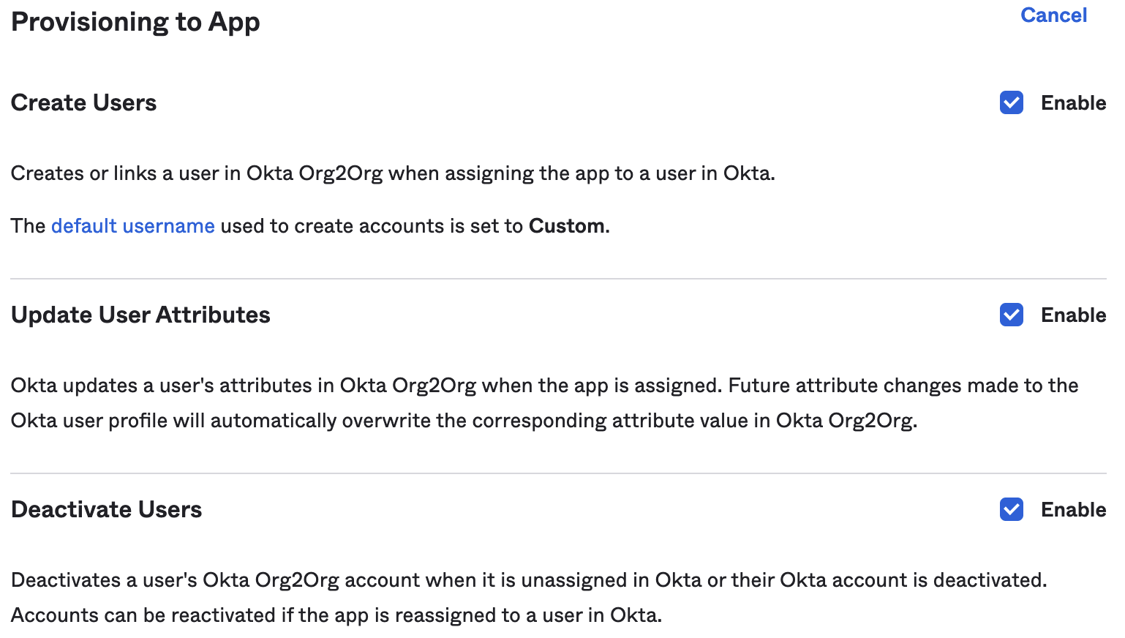
Task: Disable the Deactivate Users checkbox
Action: pos(1012,510)
